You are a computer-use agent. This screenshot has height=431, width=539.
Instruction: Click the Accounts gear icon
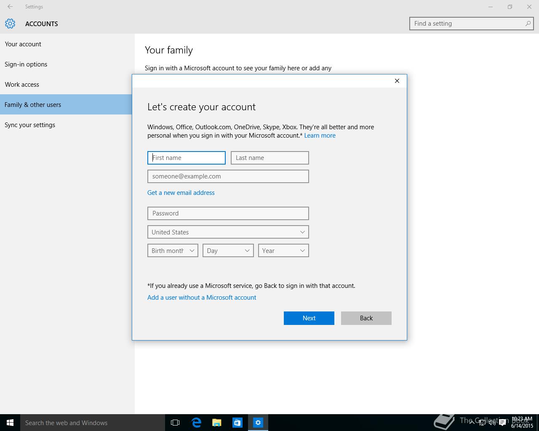coord(10,24)
